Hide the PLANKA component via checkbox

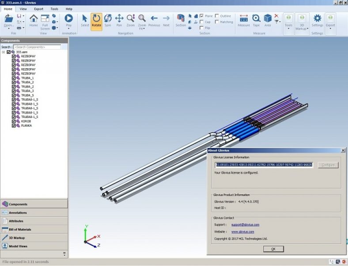(14, 126)
